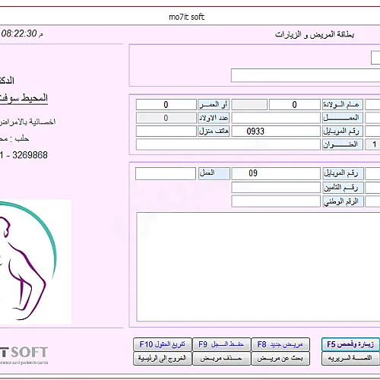Click the clinic logo image
The height and width of the screenshot is (380, 380).
(x=36, y=261)
